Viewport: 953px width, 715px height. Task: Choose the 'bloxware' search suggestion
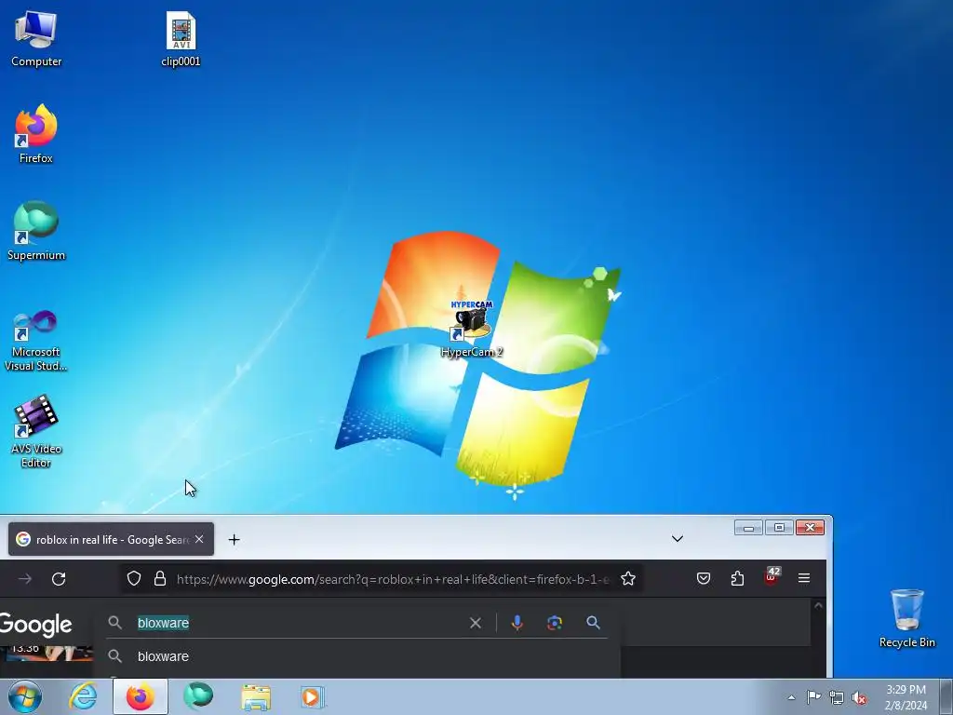(356, 656)
